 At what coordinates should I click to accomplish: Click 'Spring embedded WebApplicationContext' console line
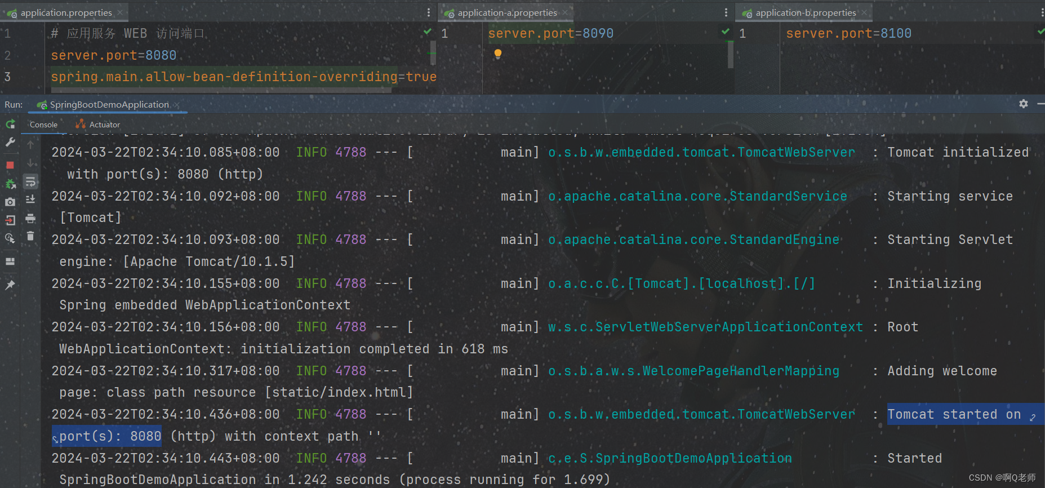tap(205, 305)
